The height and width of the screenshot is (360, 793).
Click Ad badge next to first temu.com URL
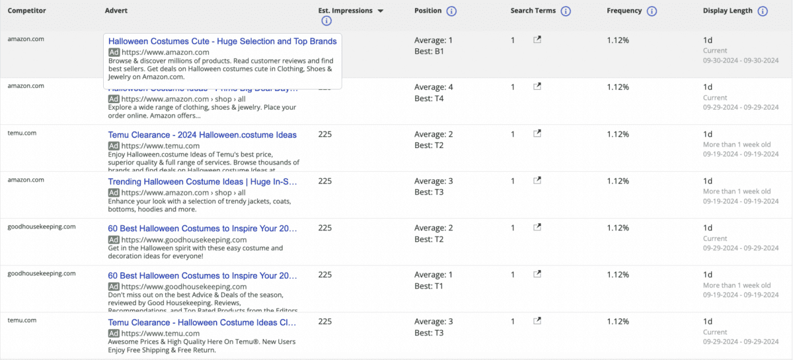(114, 146)
